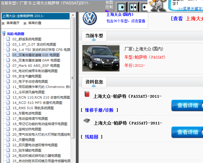Collapse the menu with 菜单折叠
The width and height of the screenshot is (203, 163).
point(35,23)
